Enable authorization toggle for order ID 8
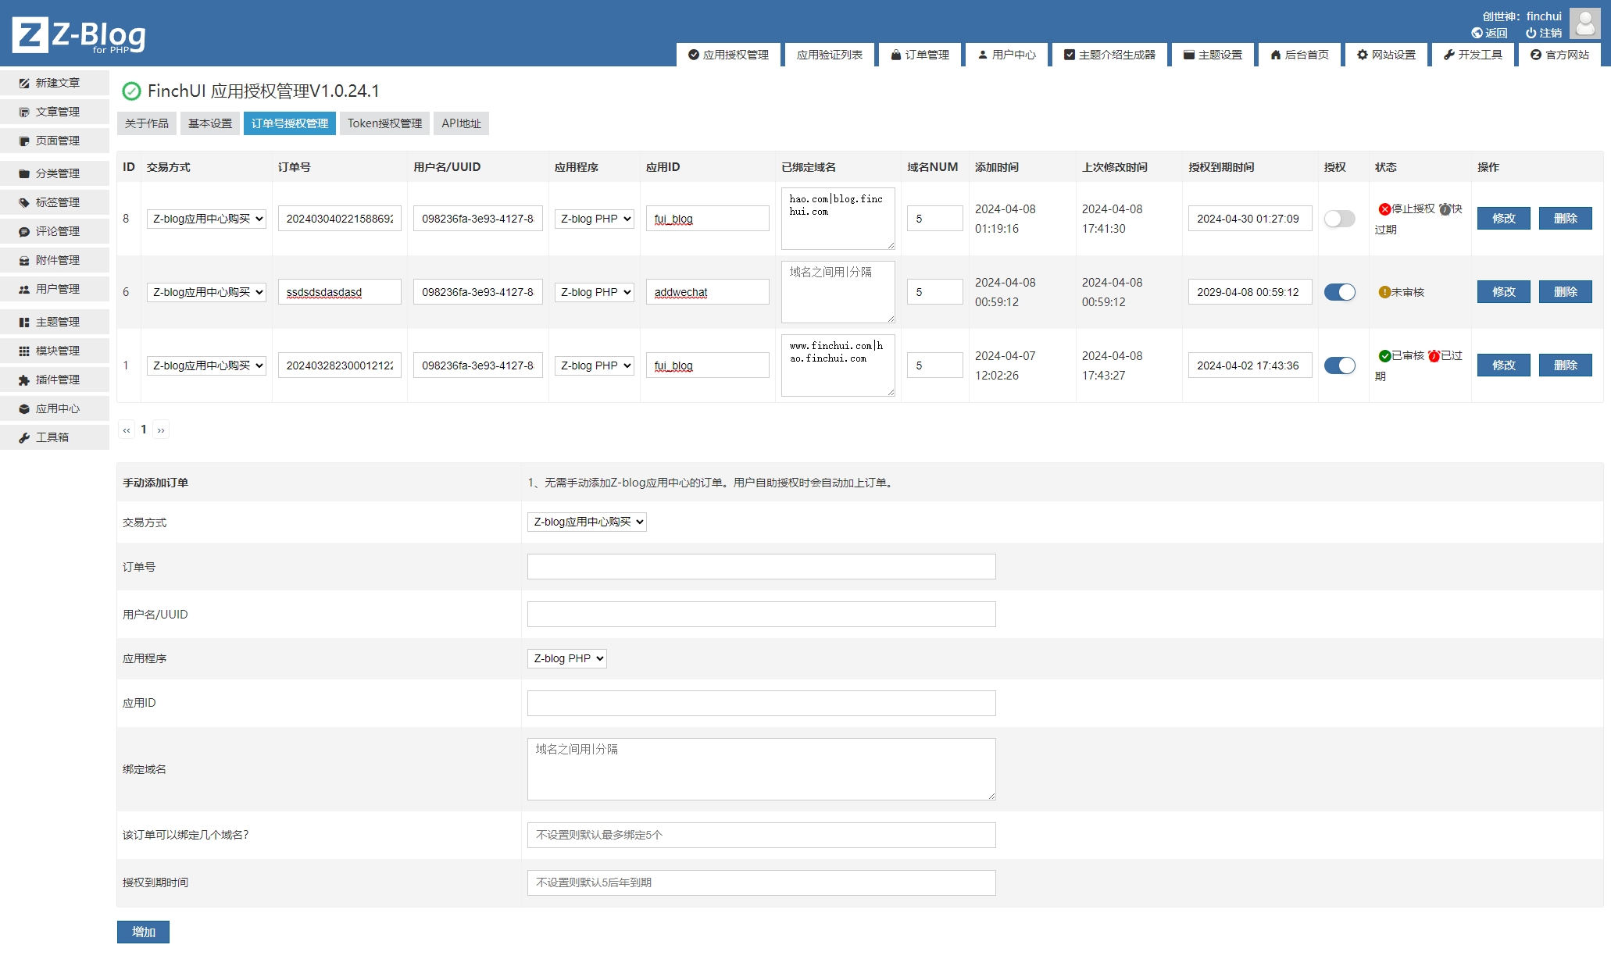This screenshot has height=959, width=1611. click(x=1339, y=219)
